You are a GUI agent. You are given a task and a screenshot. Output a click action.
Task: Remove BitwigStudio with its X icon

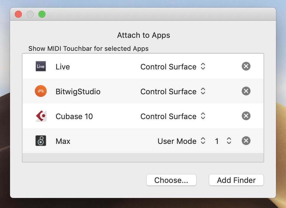point(246,91)
